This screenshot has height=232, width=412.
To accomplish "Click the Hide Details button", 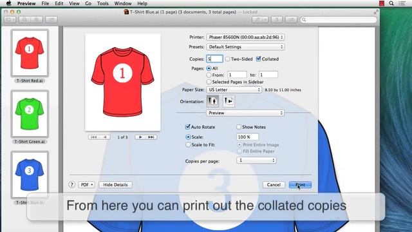I will point(115,185).
